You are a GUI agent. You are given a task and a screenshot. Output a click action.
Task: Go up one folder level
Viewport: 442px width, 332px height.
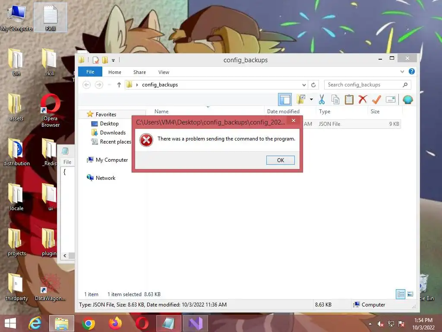click(119, 85)
